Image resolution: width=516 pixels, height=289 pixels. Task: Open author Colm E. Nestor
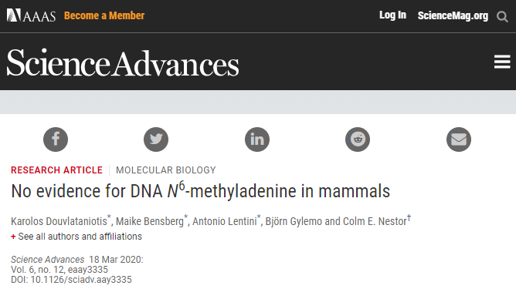click(375, 221)
